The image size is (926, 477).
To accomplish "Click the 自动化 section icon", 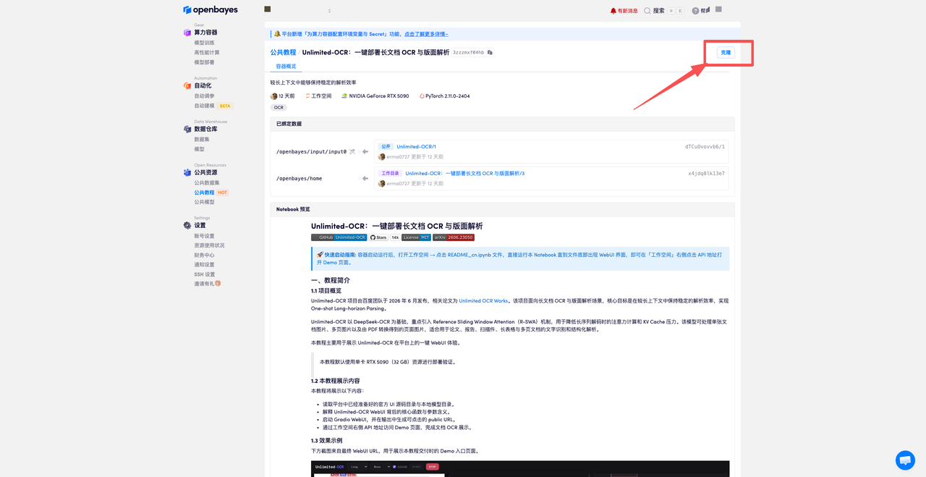I will tap(187, 85).
